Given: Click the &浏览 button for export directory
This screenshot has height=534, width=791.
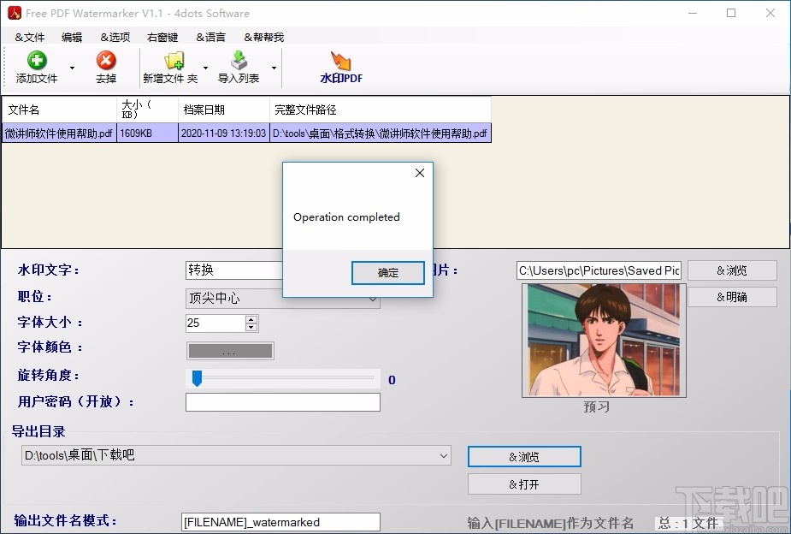Looking at the screenshot, I should point(524,457).
